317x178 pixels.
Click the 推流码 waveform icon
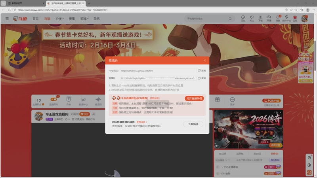[98, 101]
